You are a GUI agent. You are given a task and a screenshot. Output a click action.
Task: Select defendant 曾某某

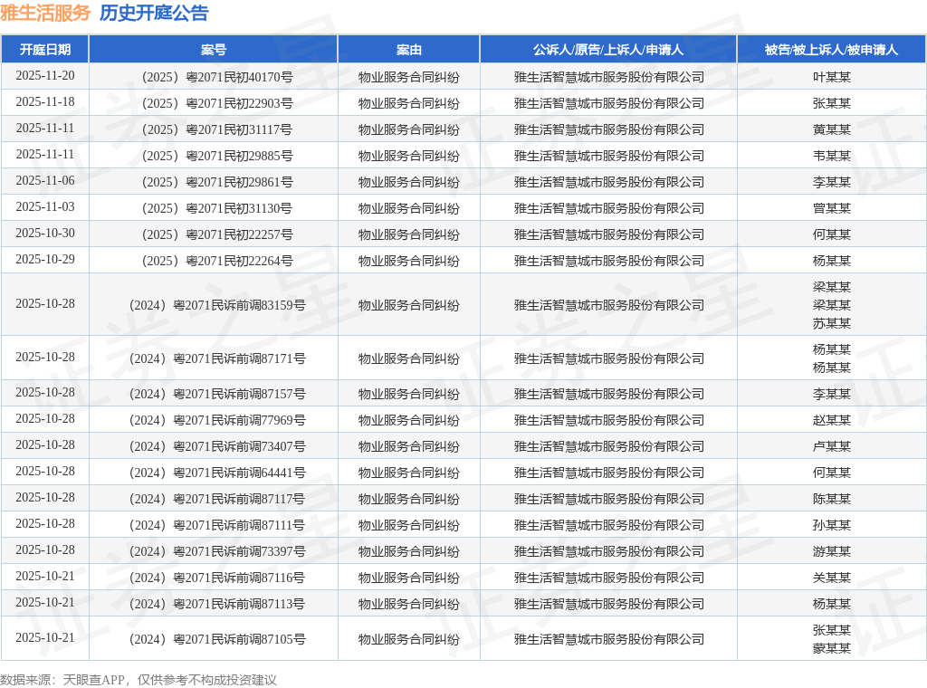coord(831,208)
